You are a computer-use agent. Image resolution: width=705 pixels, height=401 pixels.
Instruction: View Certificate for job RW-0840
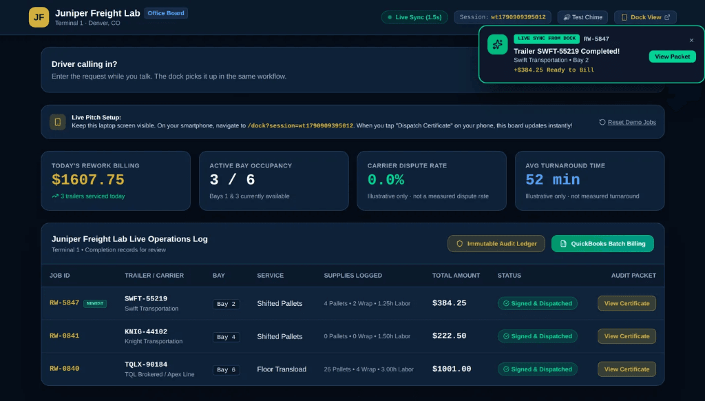tap(627, 369)
